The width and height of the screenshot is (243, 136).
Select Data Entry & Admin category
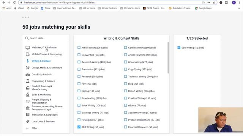(x=42, y=74)
